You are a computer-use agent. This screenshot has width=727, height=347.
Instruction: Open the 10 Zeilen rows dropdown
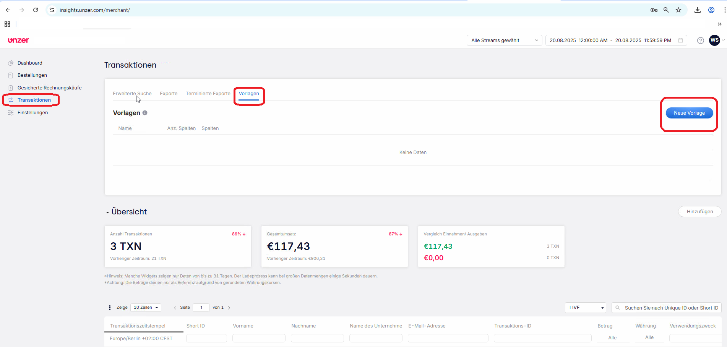coord(146,308)
